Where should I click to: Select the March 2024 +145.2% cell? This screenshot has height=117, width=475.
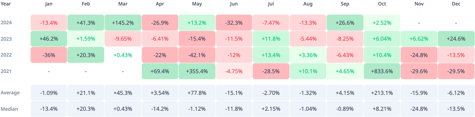(x=123, y=23)
